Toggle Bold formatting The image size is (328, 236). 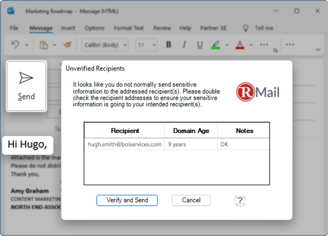pyautogui.click(x=169, y=45)
